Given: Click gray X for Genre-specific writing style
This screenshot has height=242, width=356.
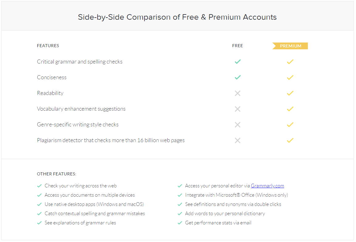Looking at the screenshot, I should pos(237,125).
